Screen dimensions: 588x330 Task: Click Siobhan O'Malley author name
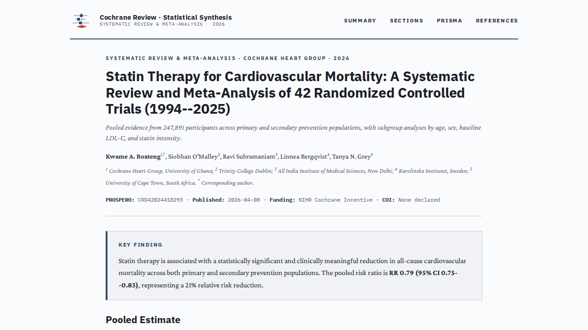click(x=193, y=157)
